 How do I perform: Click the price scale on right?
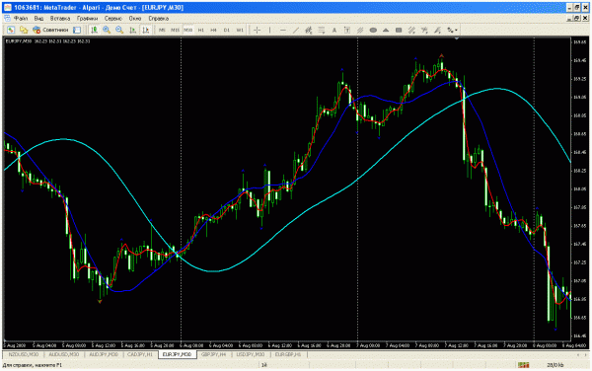click(x=579, y=188)
